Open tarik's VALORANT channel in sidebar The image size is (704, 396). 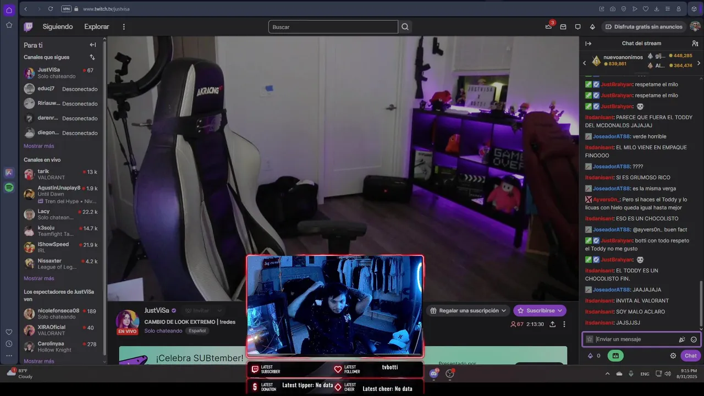[61, 174]
